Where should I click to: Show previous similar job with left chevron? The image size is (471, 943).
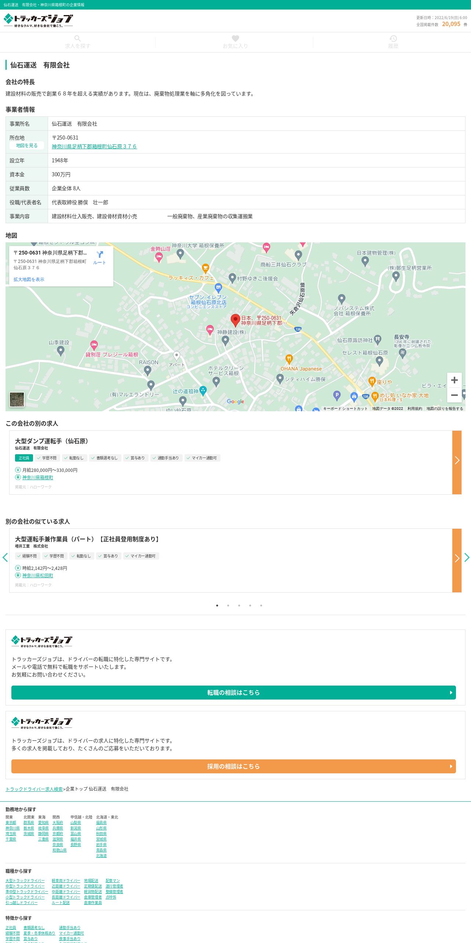(x=5, y=557)
